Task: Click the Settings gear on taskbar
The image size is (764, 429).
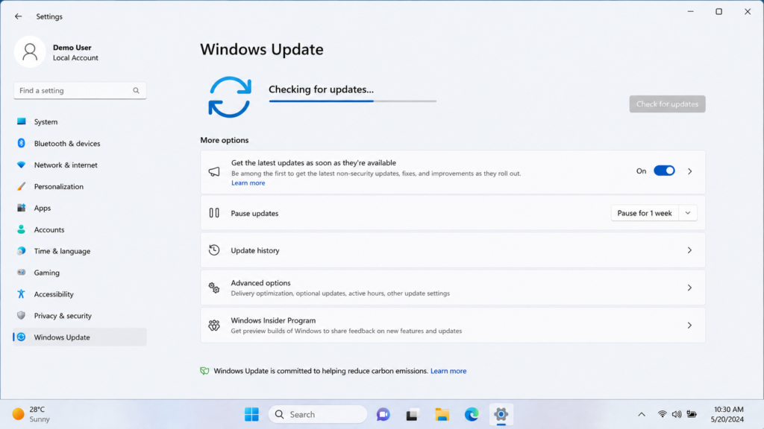Action: (x=501, y=414)
